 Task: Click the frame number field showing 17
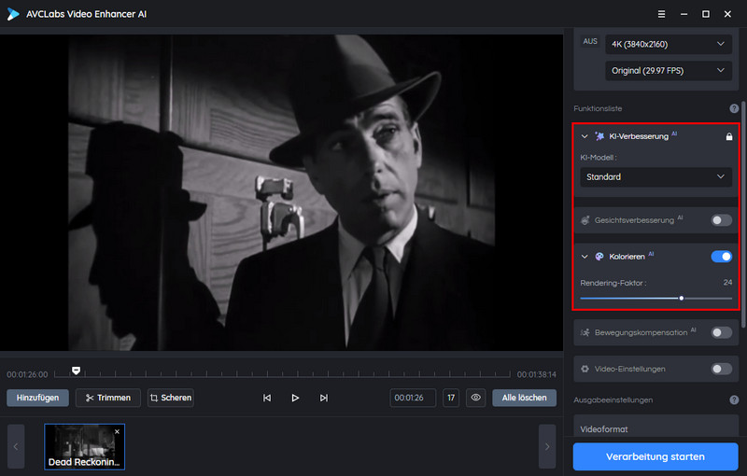[451, 398]
